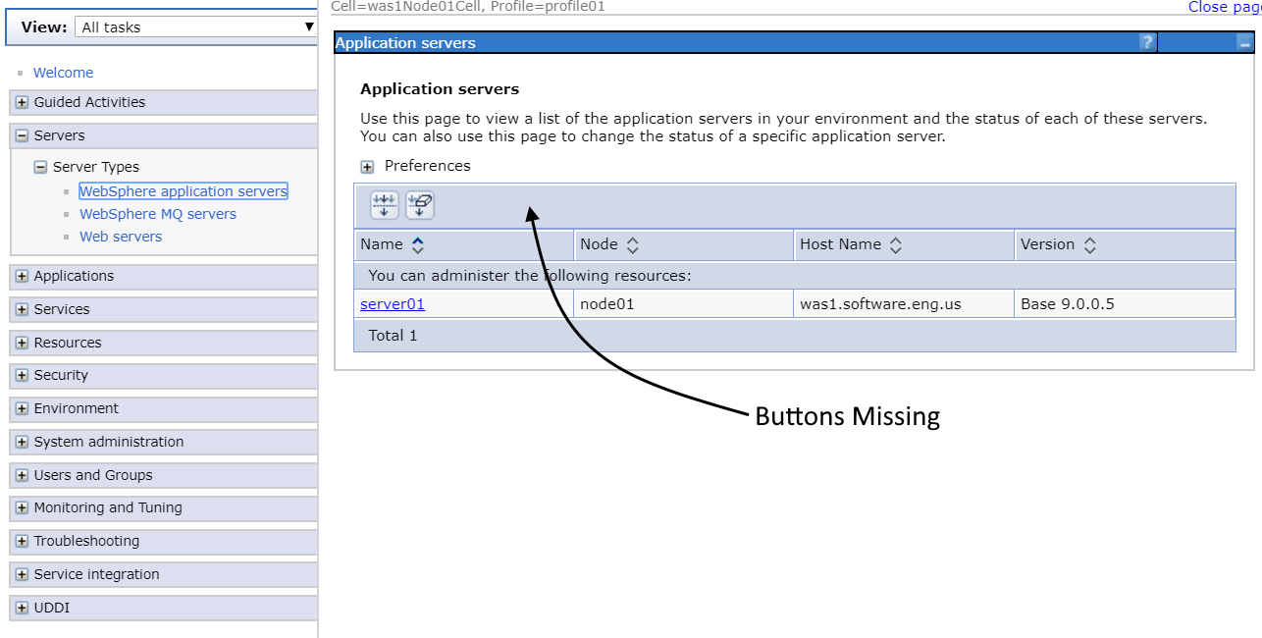Open WebSphere application servers navigation item
Screen dimensions: 1262x638
tap(183, 191)
